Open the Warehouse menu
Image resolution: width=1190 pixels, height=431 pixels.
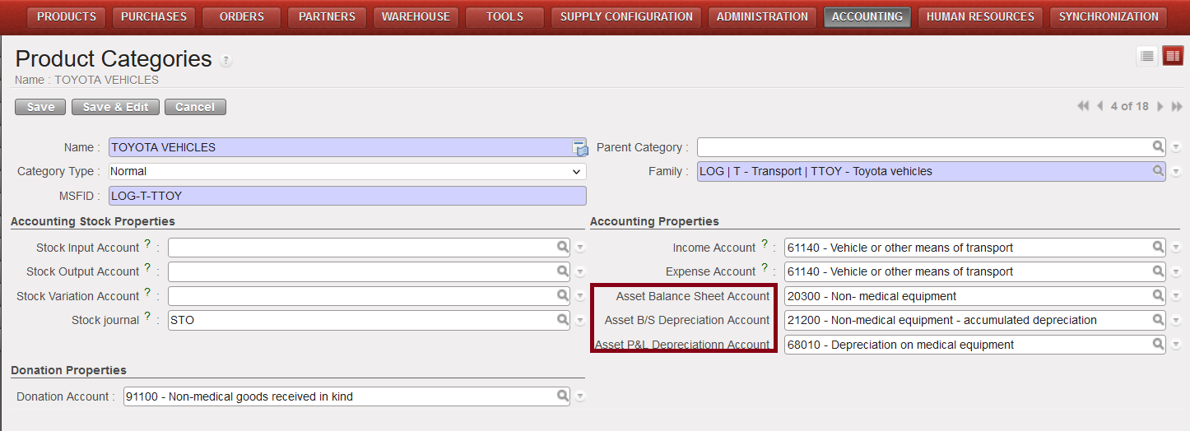point(416,16)
